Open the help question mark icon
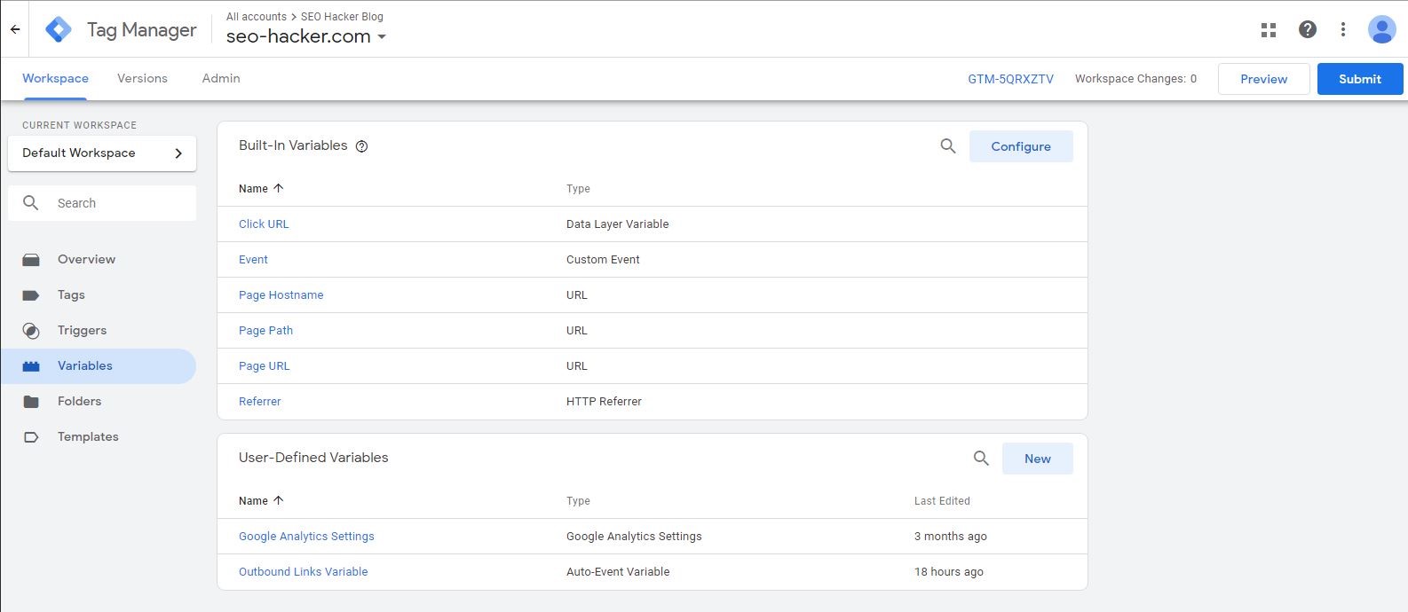 coord(1307,29)
